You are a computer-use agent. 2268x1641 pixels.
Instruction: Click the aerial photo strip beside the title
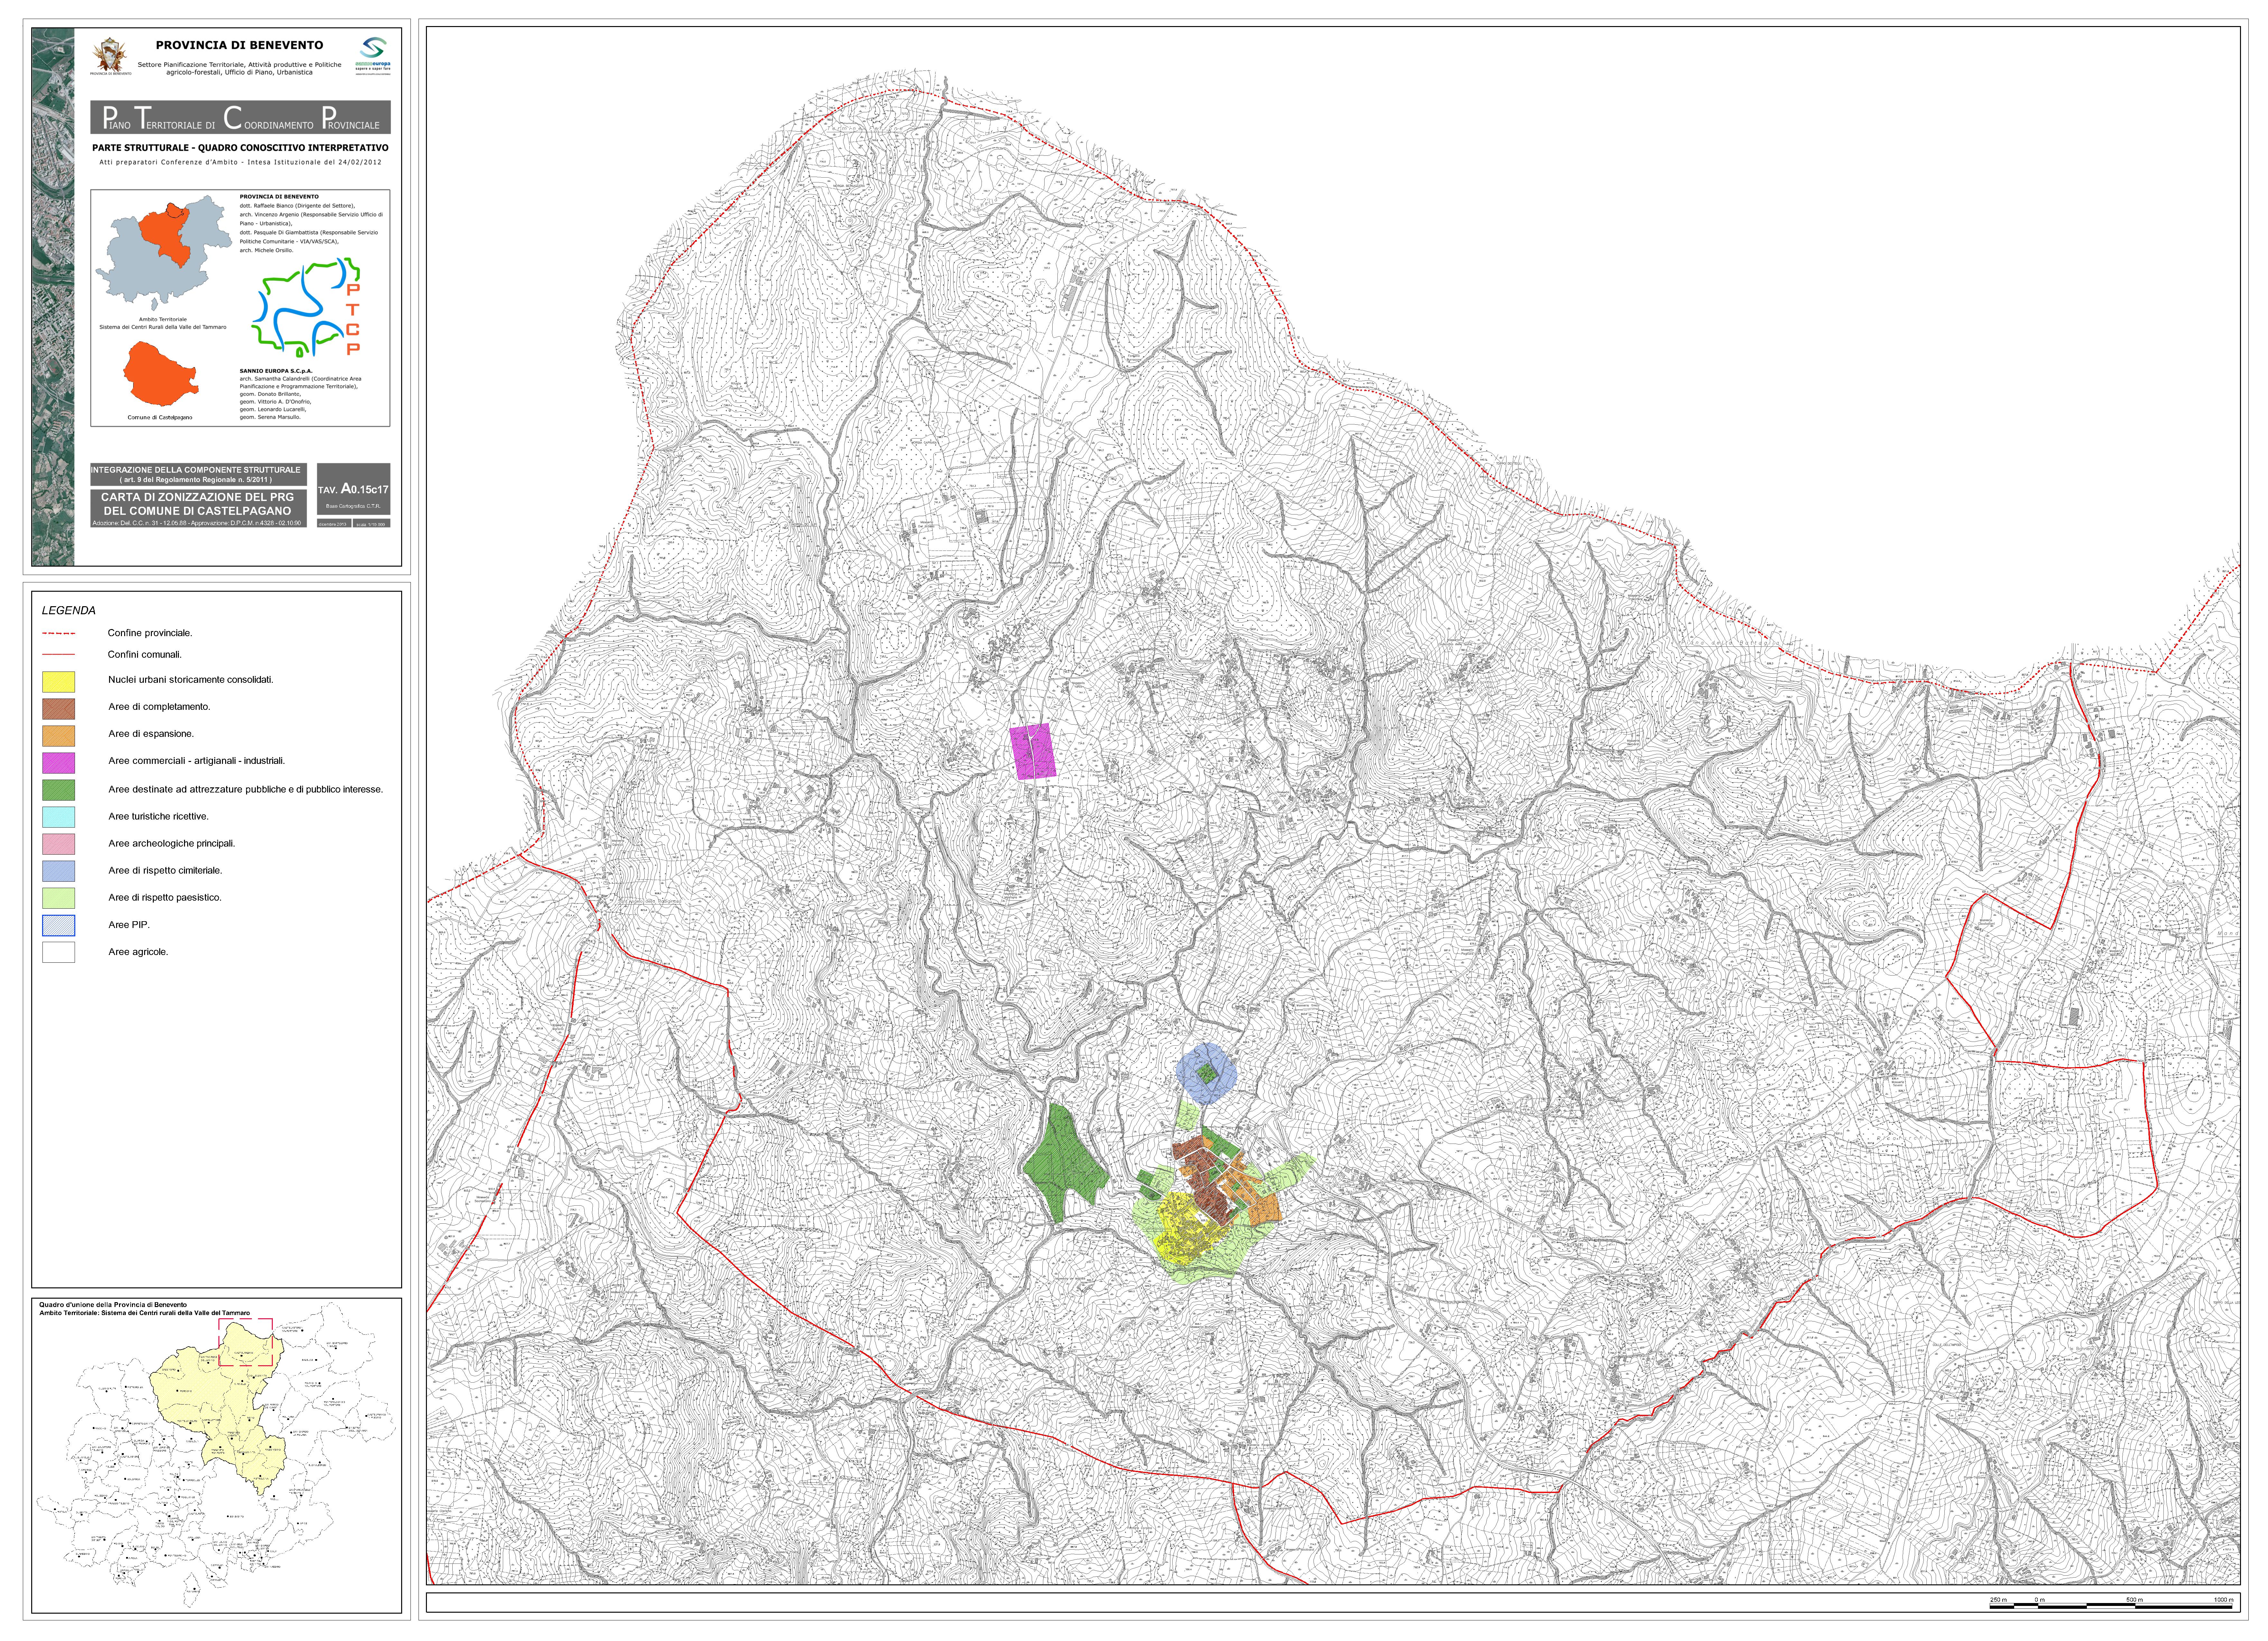click(x=53, y=297)
